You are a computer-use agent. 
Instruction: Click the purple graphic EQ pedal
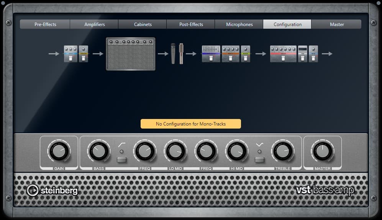tap(211, 54)
